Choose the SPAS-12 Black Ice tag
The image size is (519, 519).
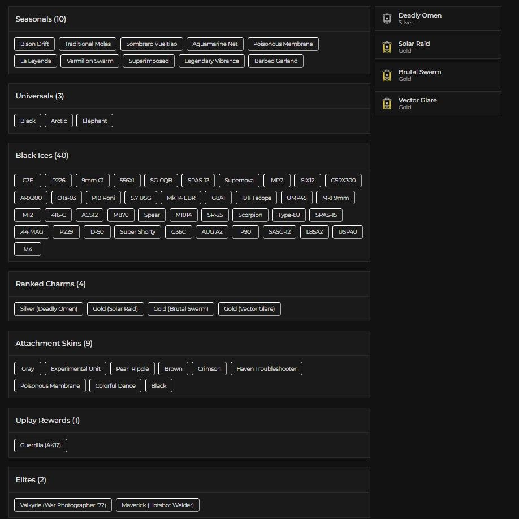click(198, 181)
